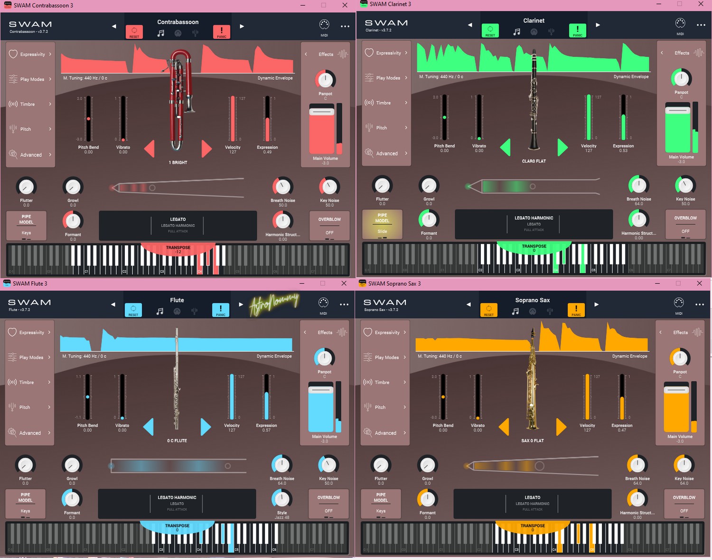This screenshot has height=560, width=712.
Task: Toggle OVERBLOW OFF in Clarinet window
Action: click(685, 224)
